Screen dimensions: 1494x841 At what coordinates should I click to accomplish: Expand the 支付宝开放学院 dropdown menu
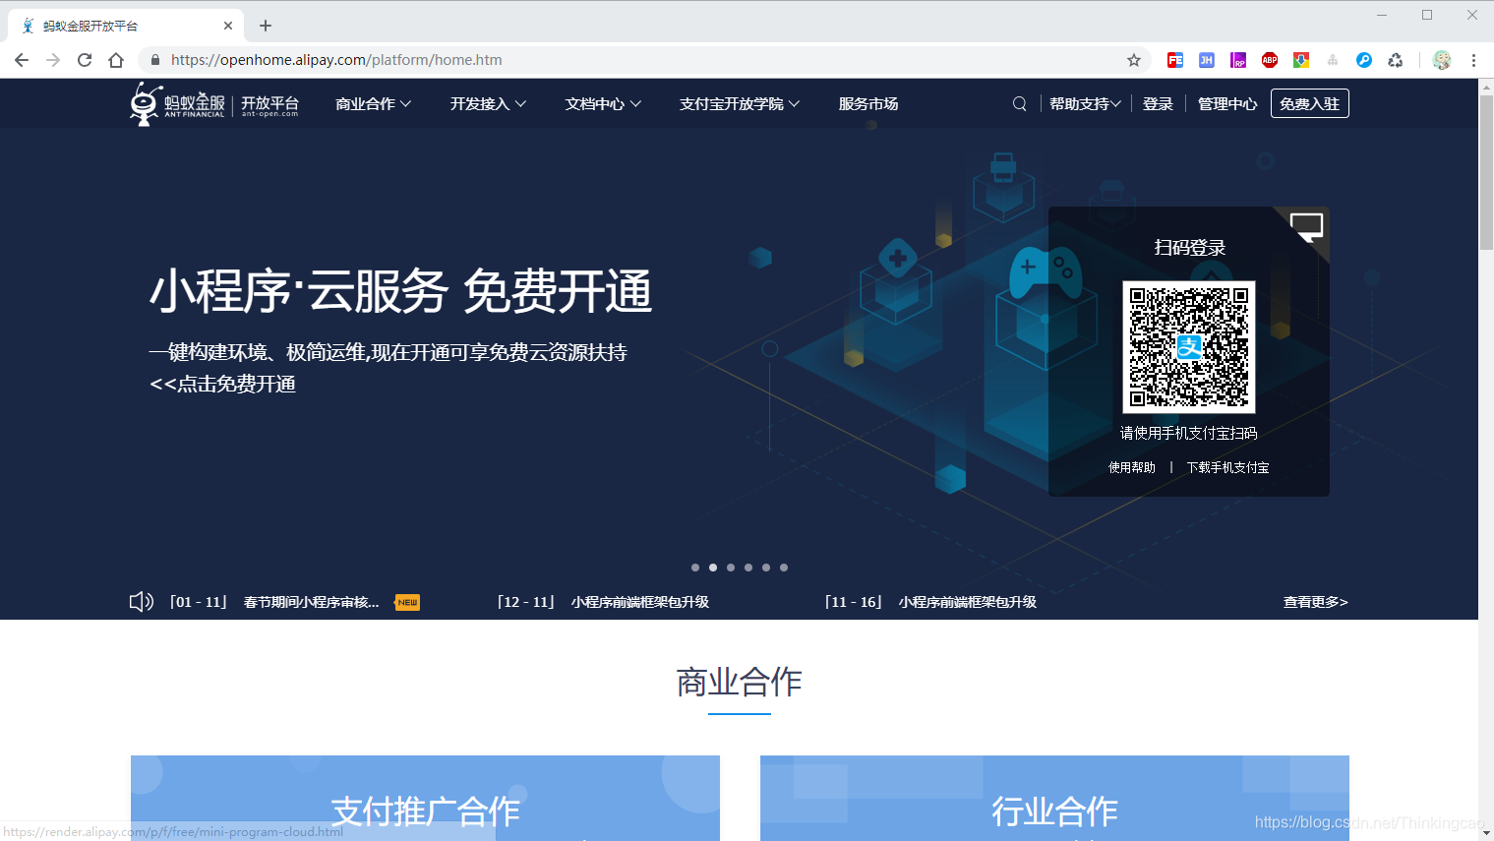click(740, 103)
